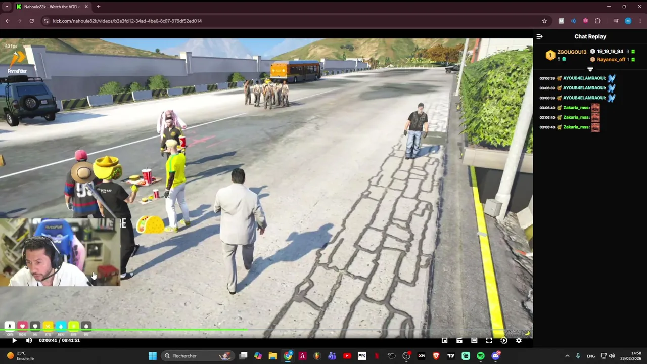Click the video time 03:06:41 / 06:41:51

pos(59,340)
